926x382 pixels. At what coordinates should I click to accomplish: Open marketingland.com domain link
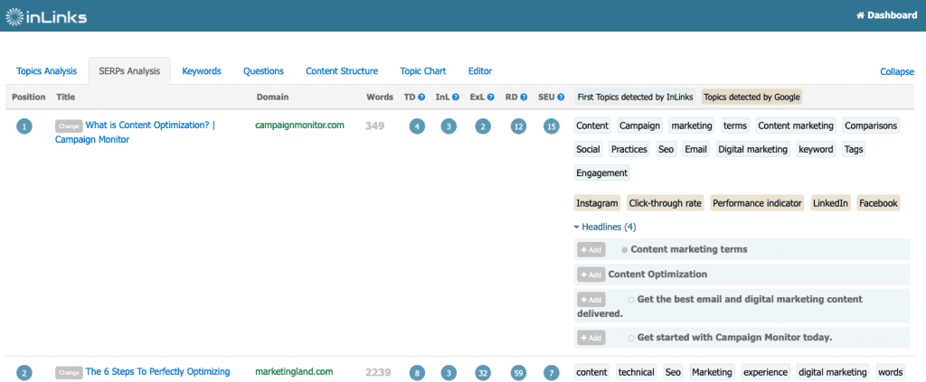click(294, 372)
